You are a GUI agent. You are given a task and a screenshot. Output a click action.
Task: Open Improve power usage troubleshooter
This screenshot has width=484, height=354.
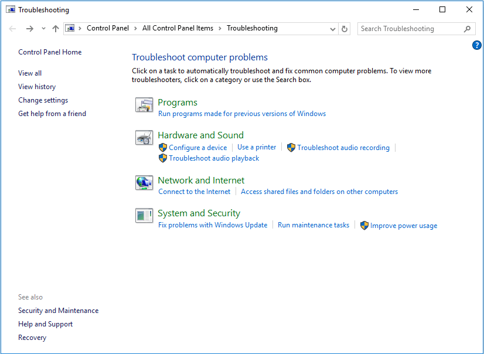tap(403, 226)
